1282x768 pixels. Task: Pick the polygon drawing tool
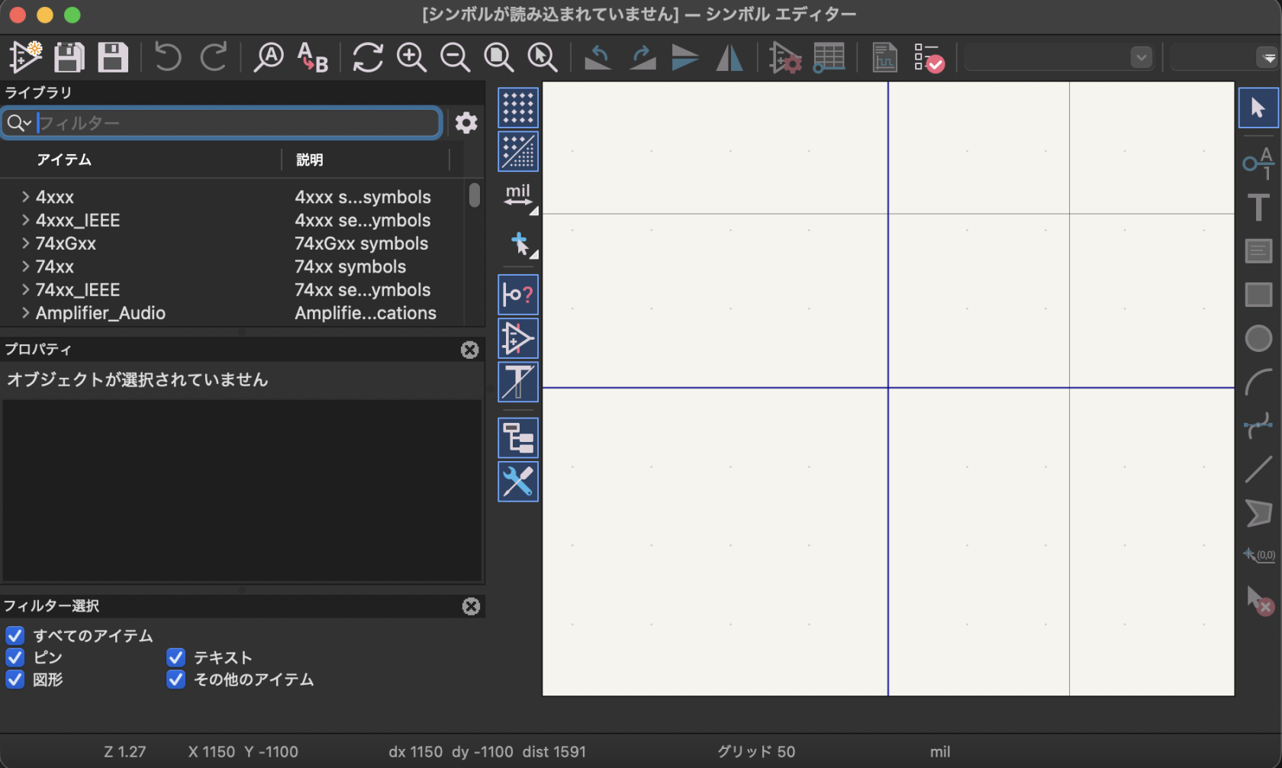pyautogui.click(x=1258, y=513)
